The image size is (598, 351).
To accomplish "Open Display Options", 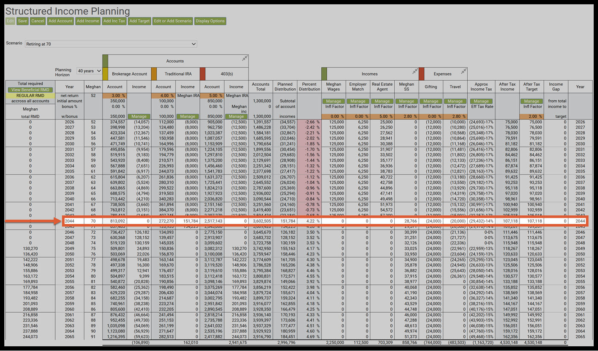I will click(x=210, y=21).
